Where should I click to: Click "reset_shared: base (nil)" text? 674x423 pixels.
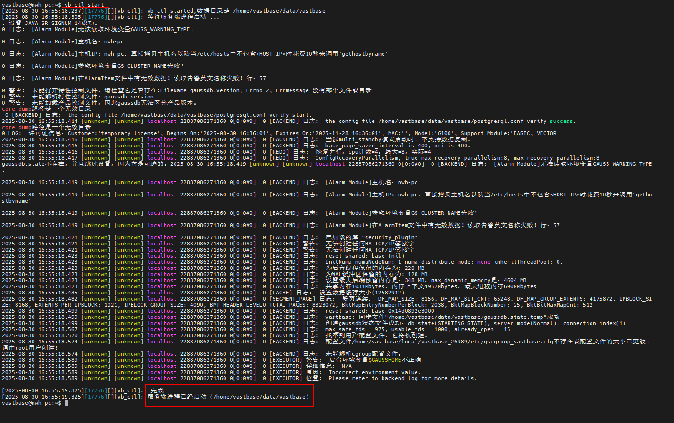pos(365,256)
